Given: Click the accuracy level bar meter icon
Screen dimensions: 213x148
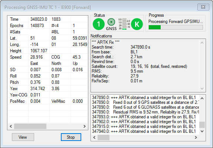Looking at the screenshot, I should pyautogui.click(x=124, y=24).
